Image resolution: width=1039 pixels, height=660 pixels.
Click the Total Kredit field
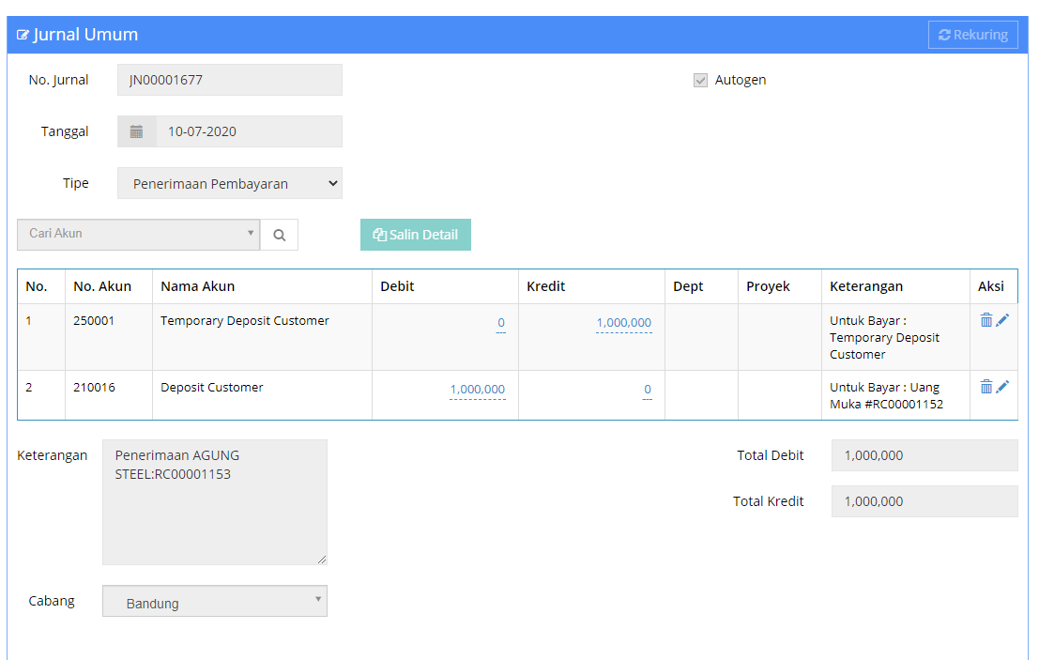click(924, 501)
